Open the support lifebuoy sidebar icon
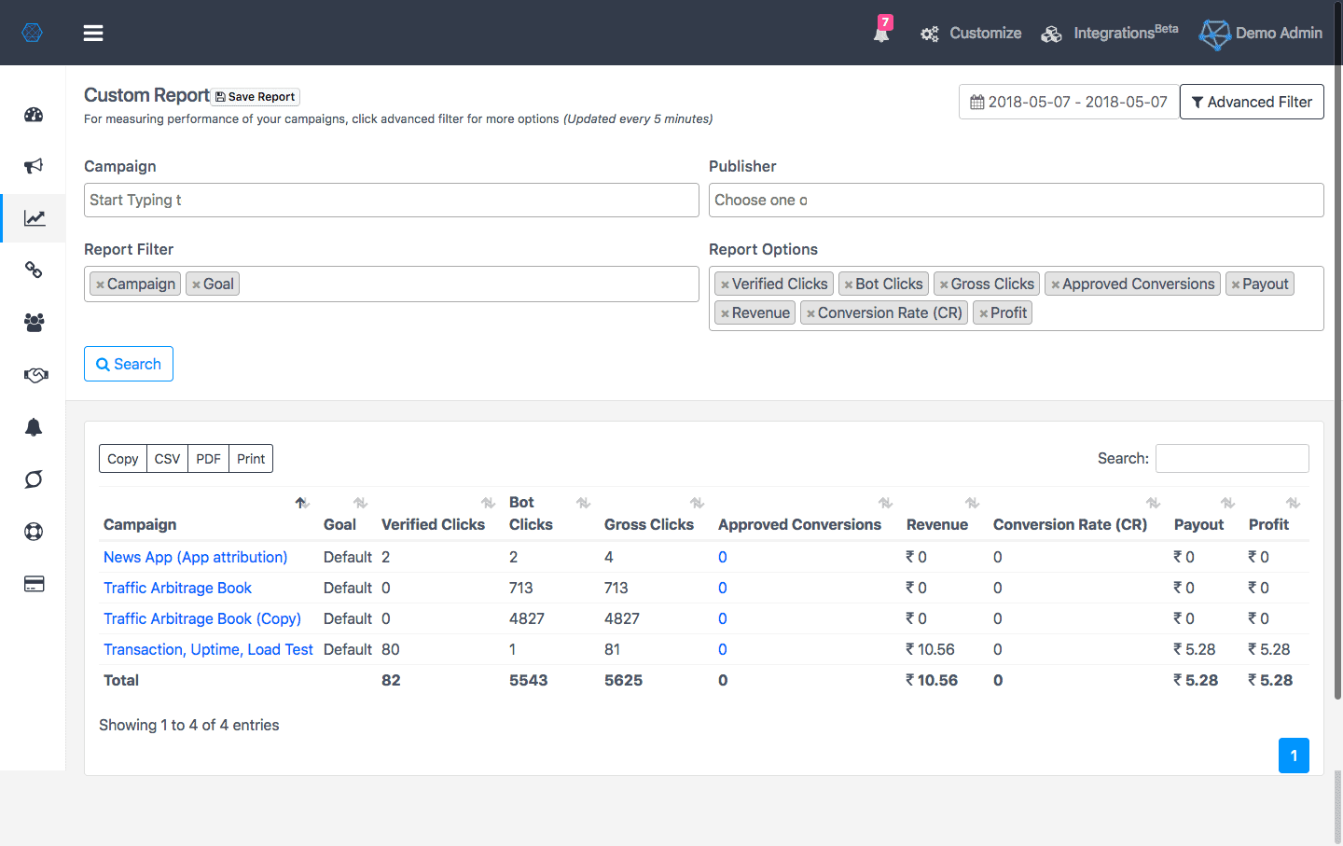 point(34,532)
